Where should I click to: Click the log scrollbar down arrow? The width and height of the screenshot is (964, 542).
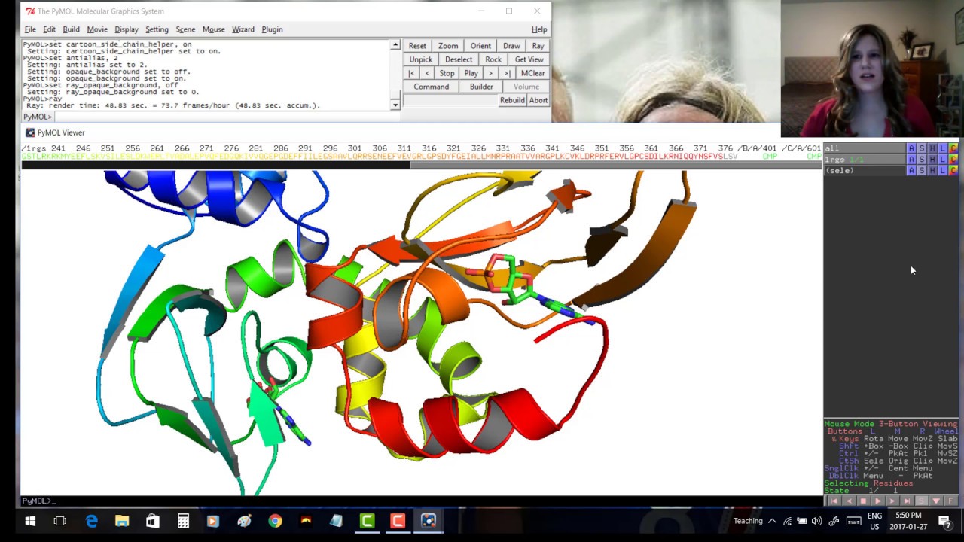click(x=395, y=105)
